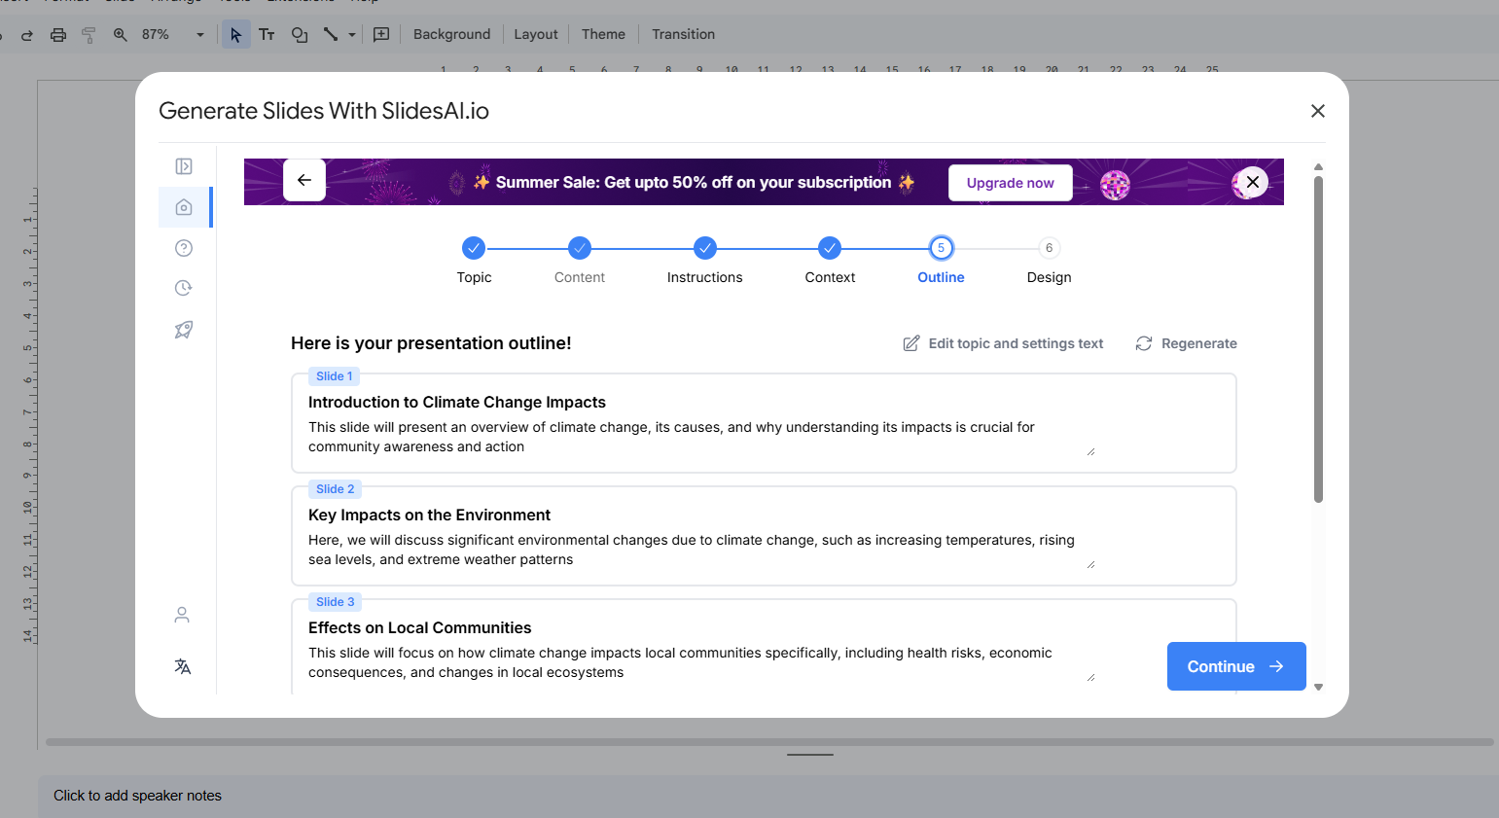
Task: Open the Theme panel from the toolbar
Action: [603, 34]
